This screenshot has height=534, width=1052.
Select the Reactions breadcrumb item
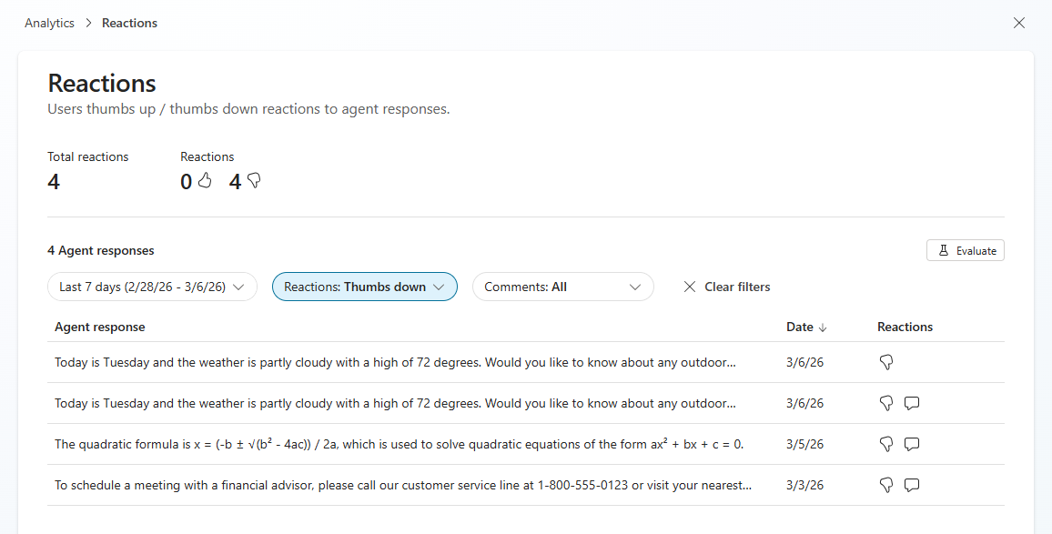[129, 23]
